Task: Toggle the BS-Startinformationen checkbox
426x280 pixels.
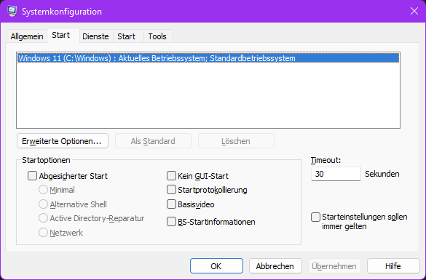Action: click(171, 222)
